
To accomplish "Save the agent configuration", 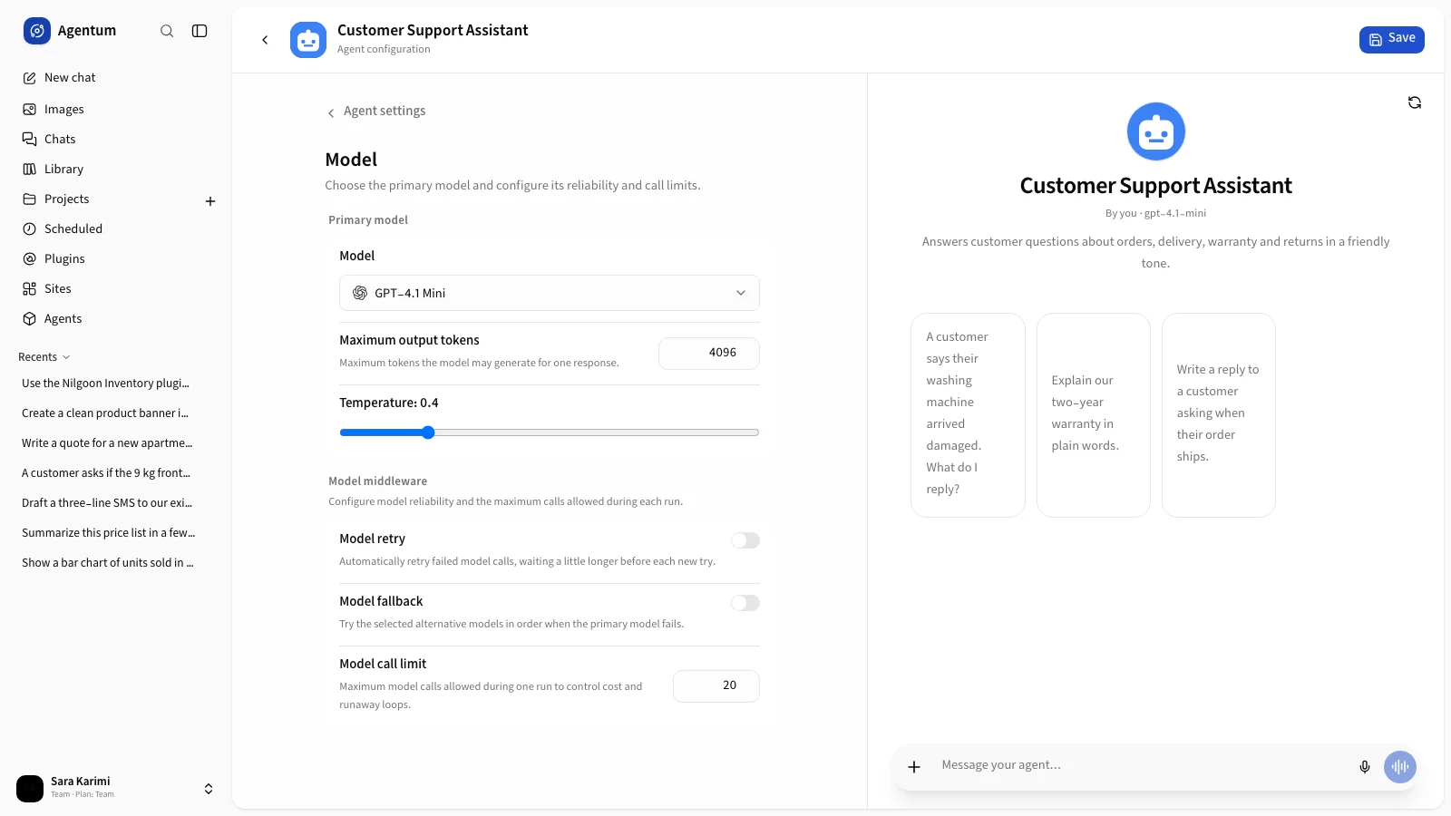I will 1392,39.
